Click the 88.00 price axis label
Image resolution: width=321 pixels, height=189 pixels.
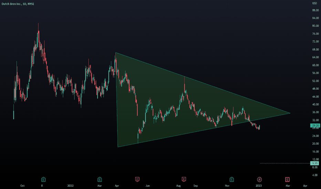tap(315, 10)
